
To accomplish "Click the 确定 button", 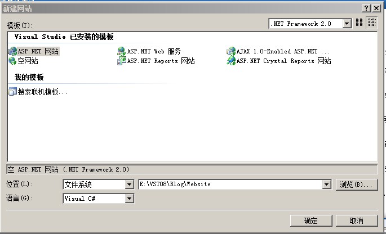I will (x=311, y=220).
